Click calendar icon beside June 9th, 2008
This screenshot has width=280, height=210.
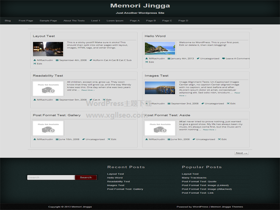(169, 139)
